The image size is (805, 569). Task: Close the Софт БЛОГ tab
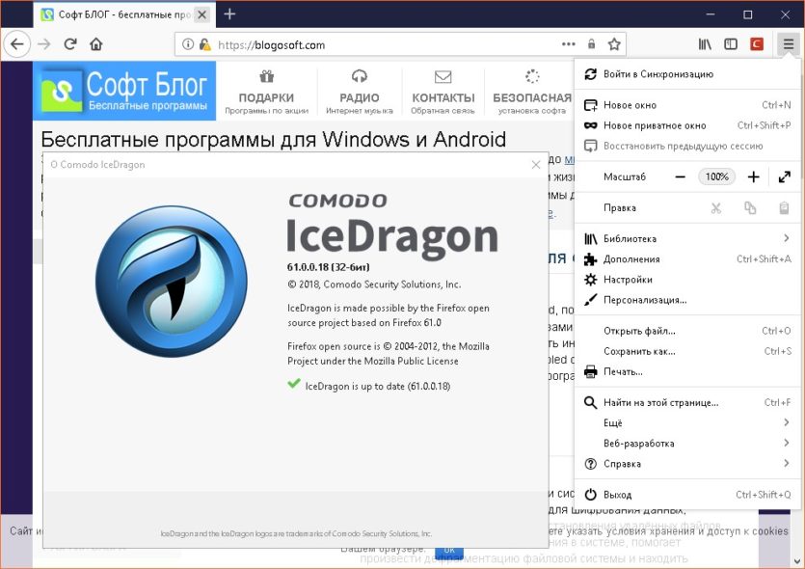tap(202, 14)
